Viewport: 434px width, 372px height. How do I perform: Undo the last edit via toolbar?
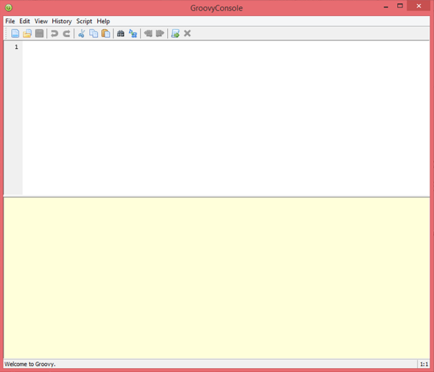pyautogui.click(x=54, y=34)
